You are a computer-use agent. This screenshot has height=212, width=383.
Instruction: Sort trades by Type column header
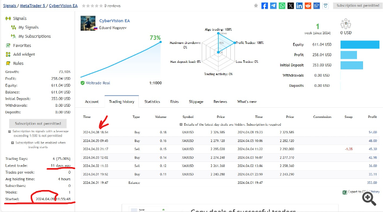pos(136,117)
